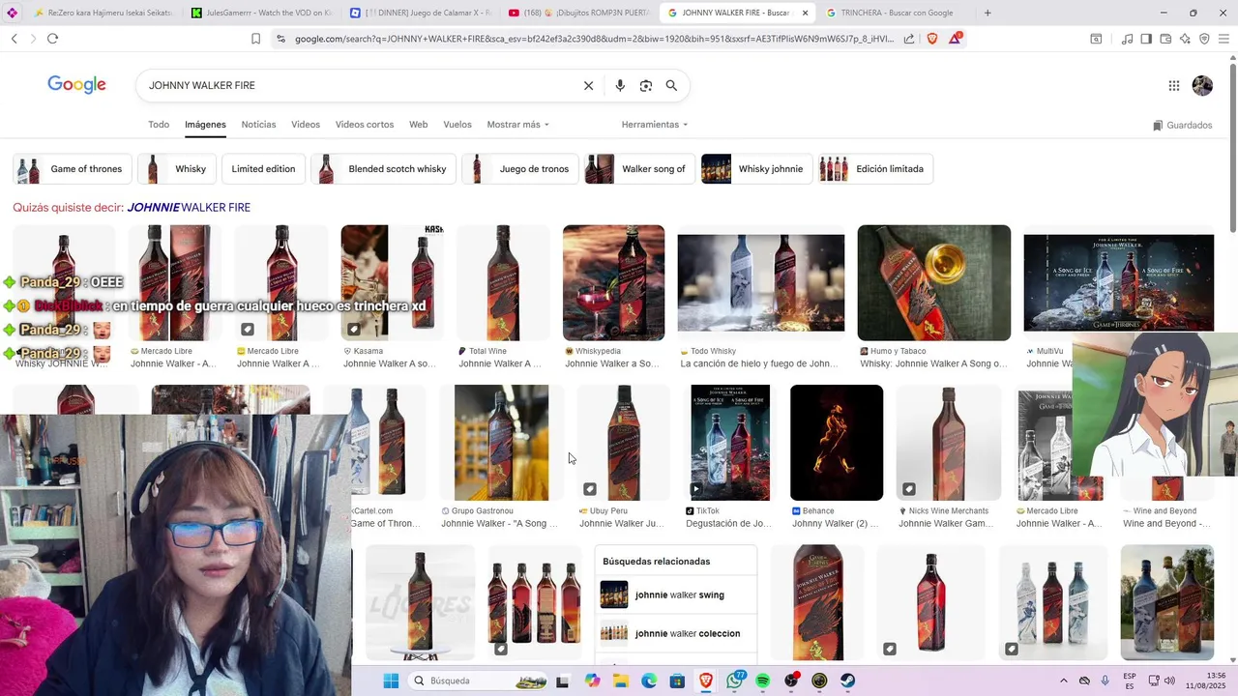
Task: Open the Windows Start button
Action: [x=391, y=681]
